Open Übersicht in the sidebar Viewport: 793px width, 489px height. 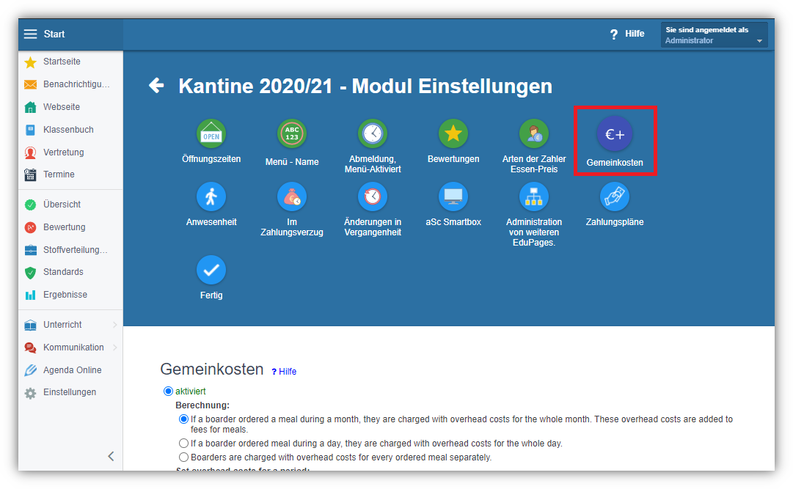(62, 205)
